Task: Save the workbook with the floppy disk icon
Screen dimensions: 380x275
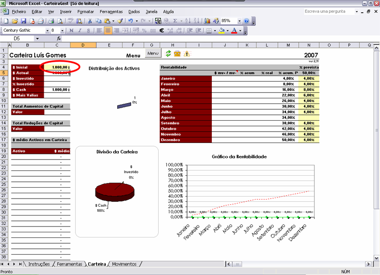Action: tap(23, 21)
